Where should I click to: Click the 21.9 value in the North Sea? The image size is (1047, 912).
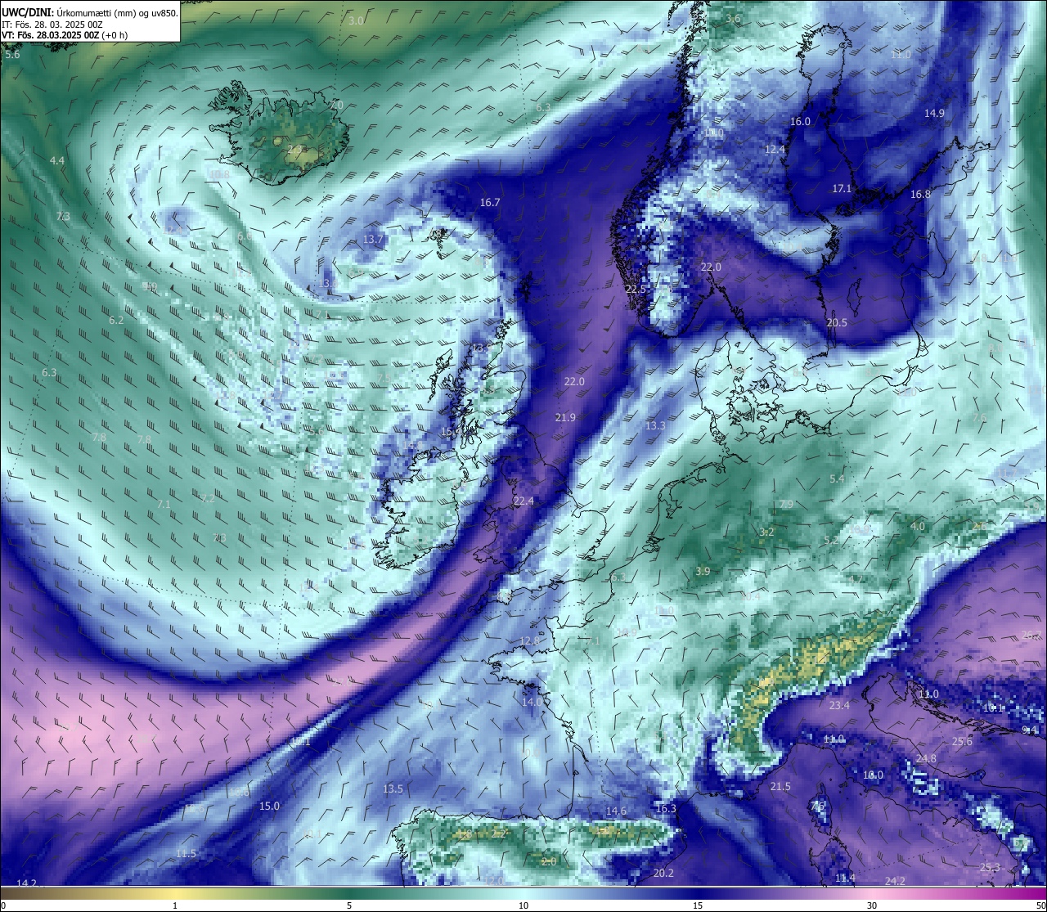point(565,417)
